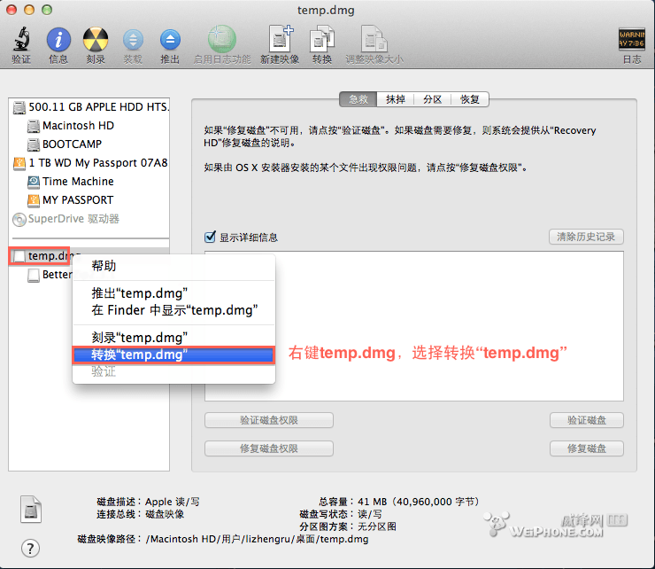This screenshot has width=655, height=569.
Task: Select the BOOTCAMP volume
Action: click(x=72, y=144)
